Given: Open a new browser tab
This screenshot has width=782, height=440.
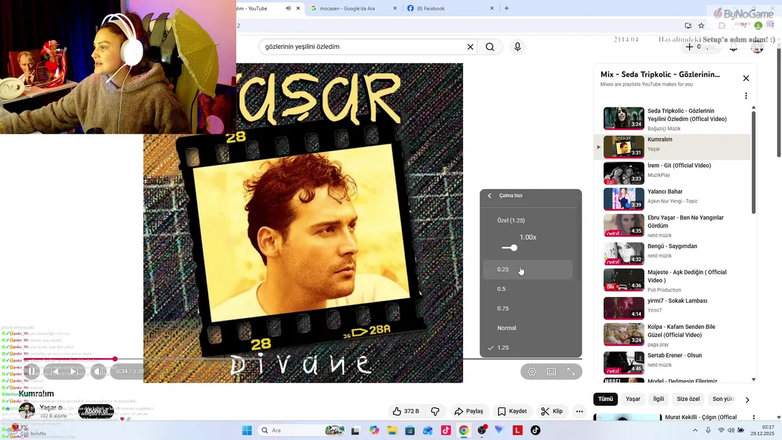Looking at the screenshot, I should click(x=506, y=9).
